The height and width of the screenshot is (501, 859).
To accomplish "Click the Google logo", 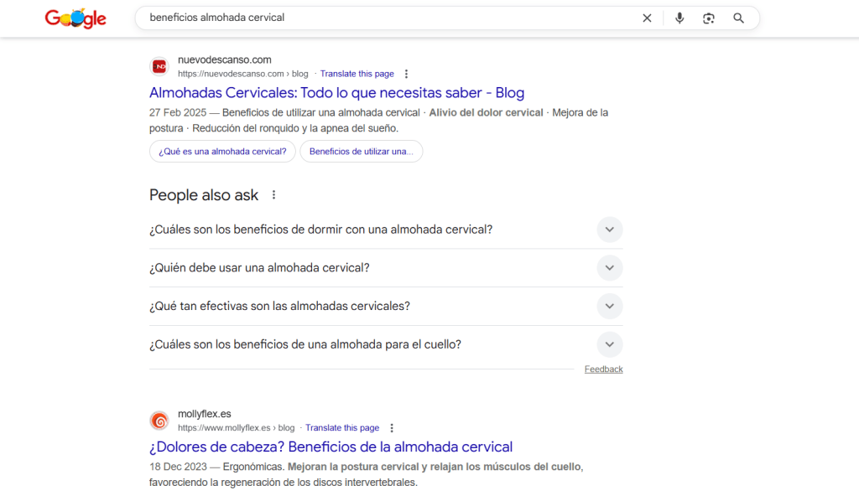I will (75, 18).
